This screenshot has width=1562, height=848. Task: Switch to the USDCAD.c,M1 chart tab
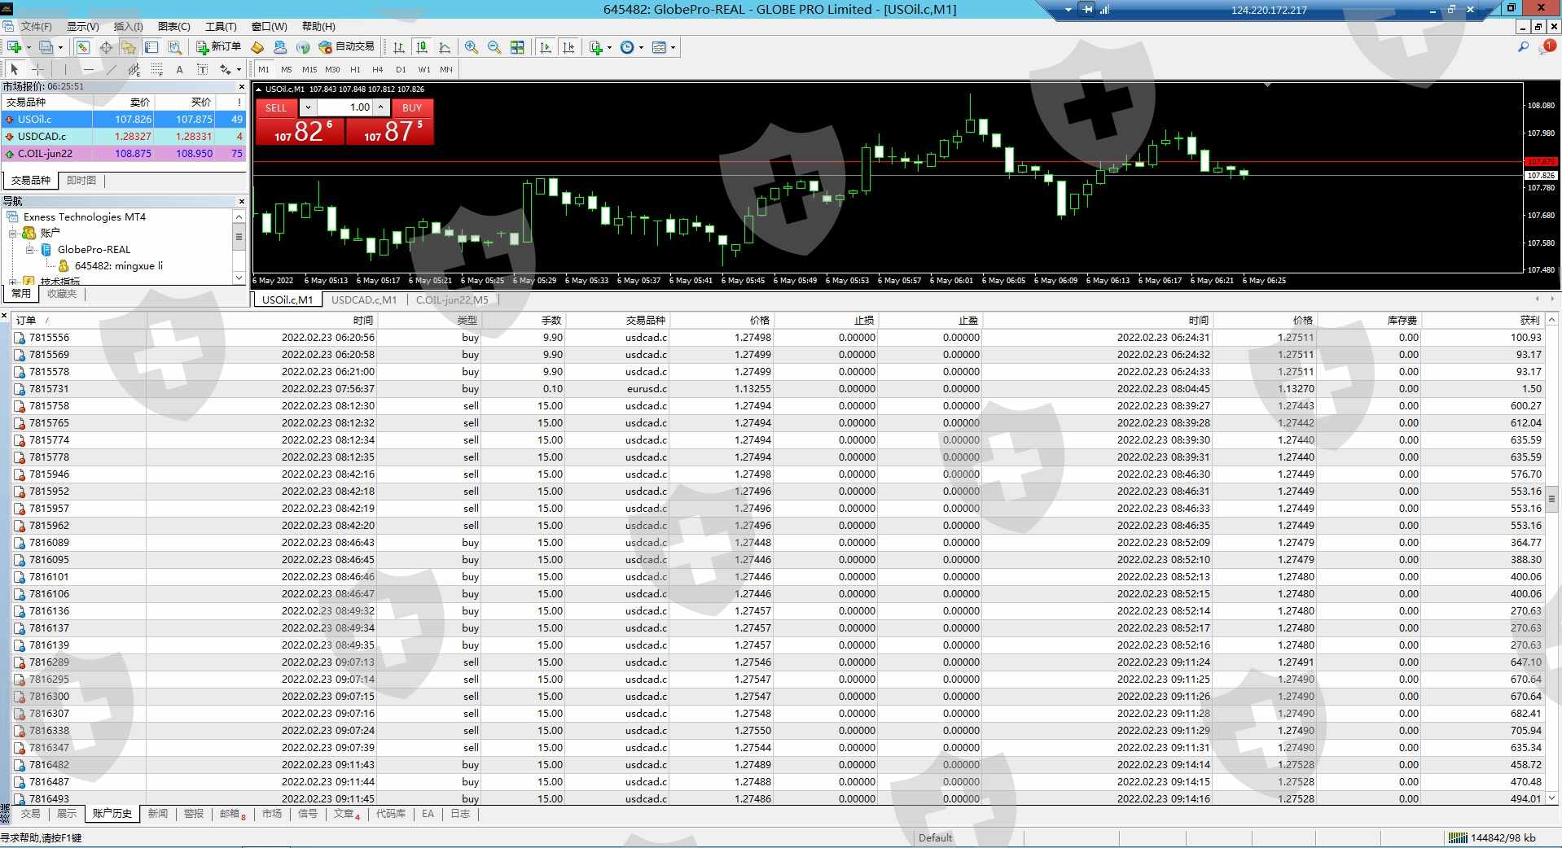coord(363,299)
